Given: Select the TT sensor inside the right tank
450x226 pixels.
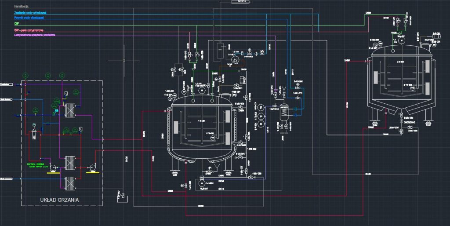Looking at the screenshot, I should pos(413,88).
